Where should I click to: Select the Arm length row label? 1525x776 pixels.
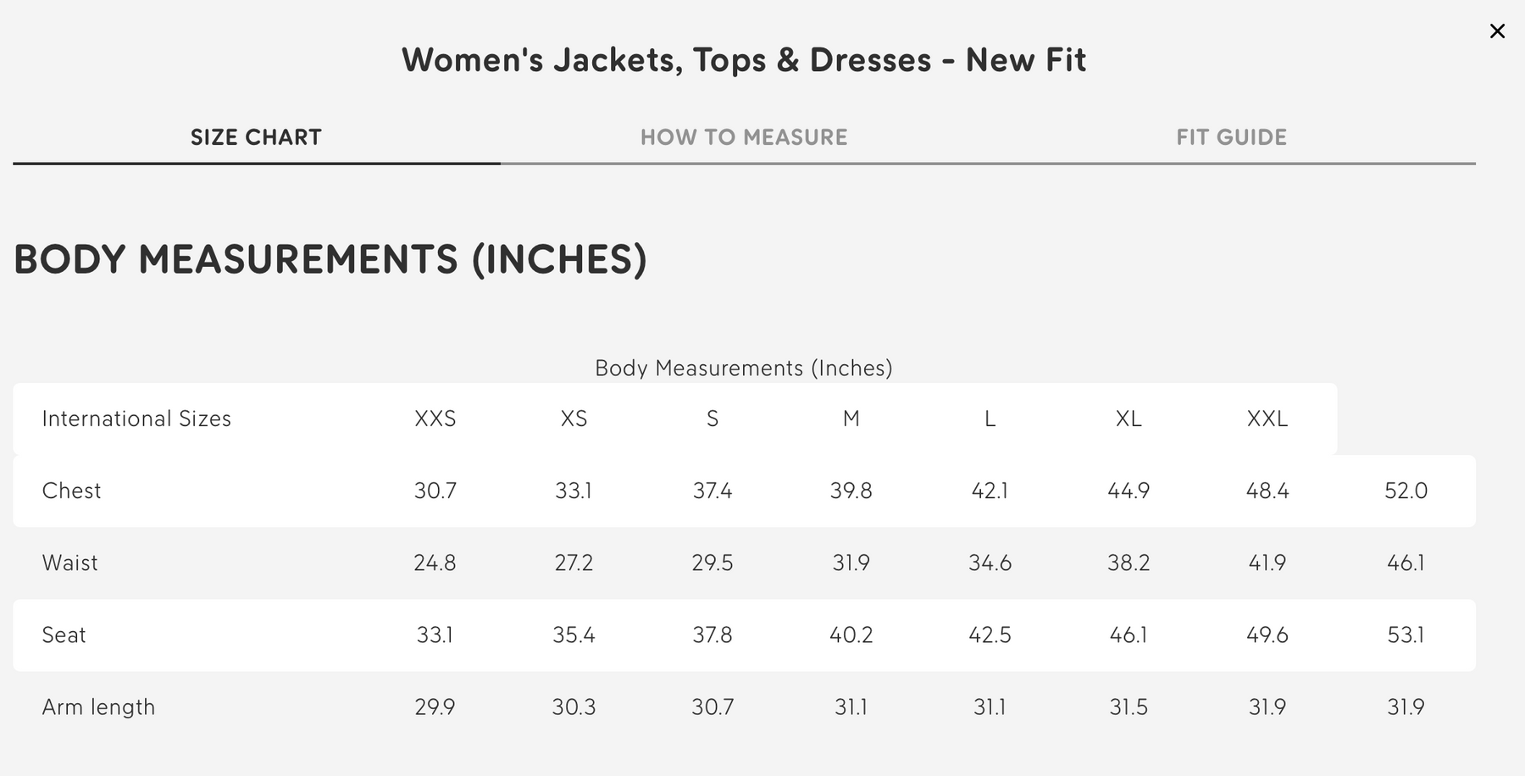pyautogui.click(x=98, y=707)
